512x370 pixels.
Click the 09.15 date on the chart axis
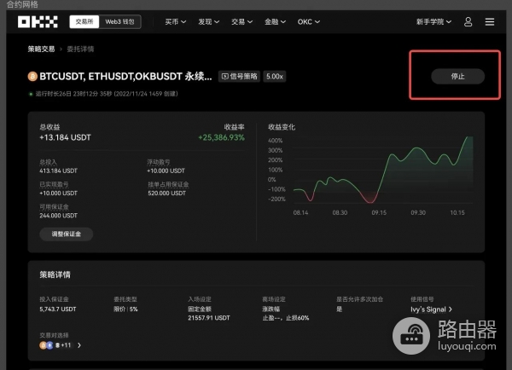(x=379, y=213)
